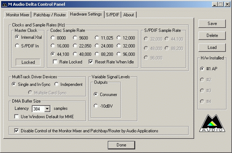232x153 pixels.
Task: Open the Patchbay / Router tab
Action: [50, 15]
